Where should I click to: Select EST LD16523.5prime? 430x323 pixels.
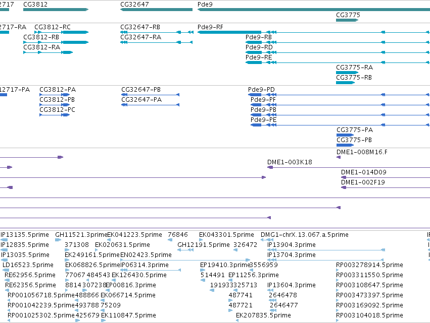28,265
